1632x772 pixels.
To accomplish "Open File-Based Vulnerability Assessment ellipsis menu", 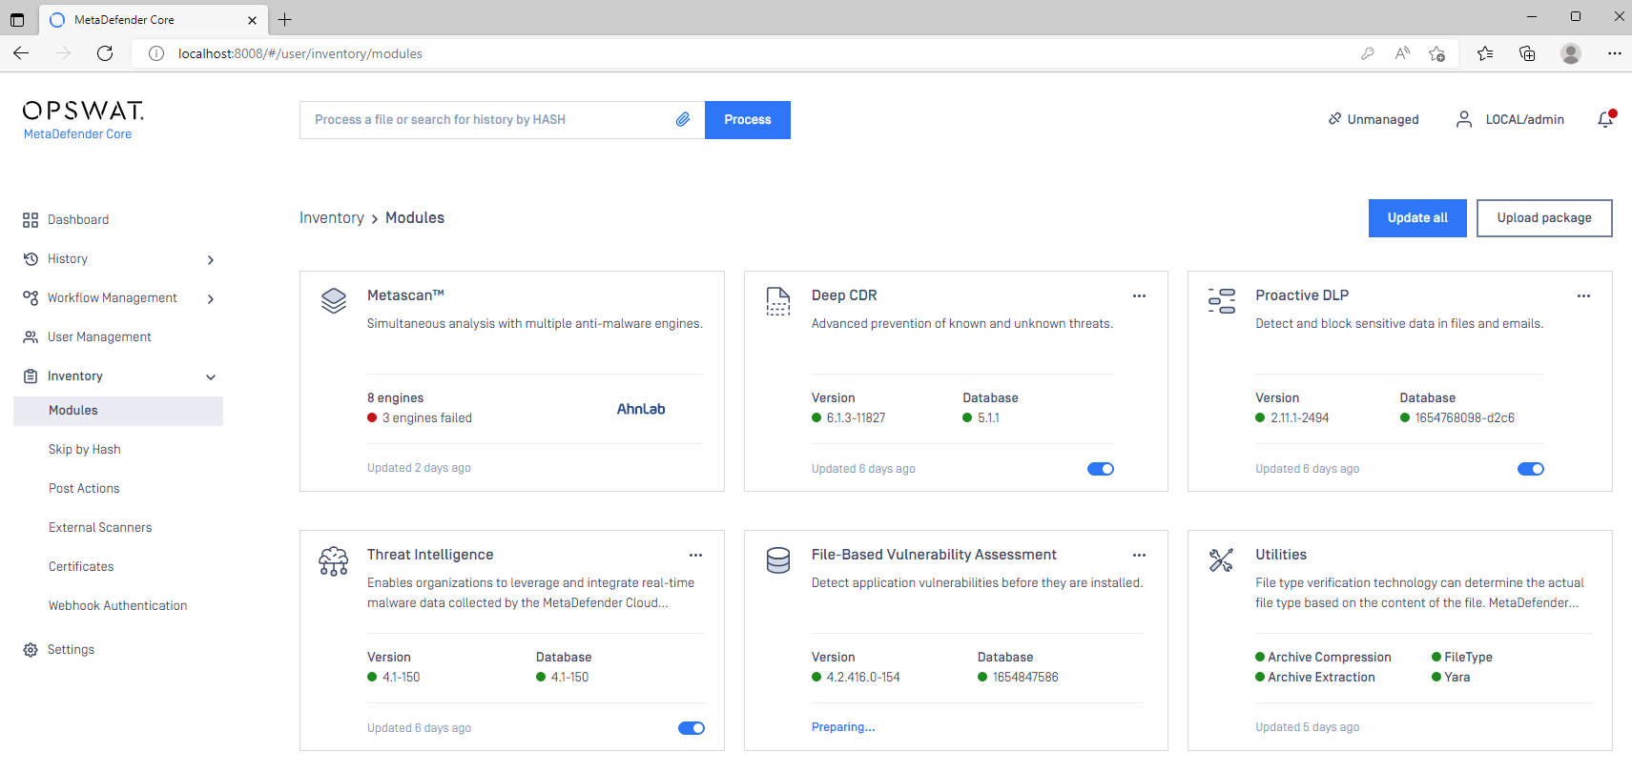I will [1139, 556].
